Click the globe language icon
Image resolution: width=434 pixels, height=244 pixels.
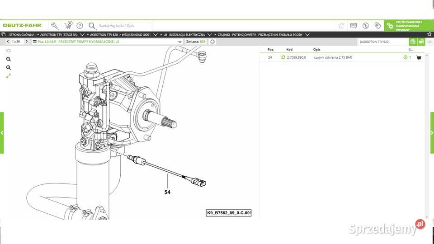pos(366,25)
